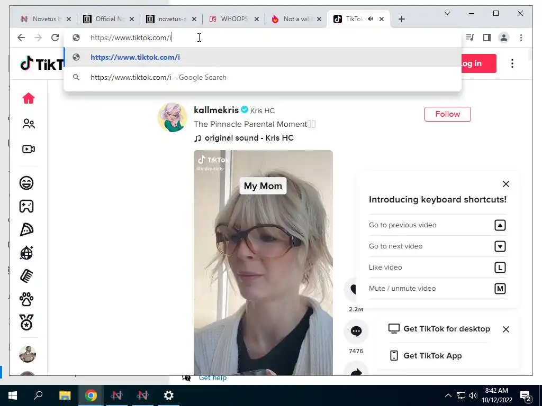Screen dimensions: 542x406
Task: Mute TikTok tab speaker icon
Action: pos(370,19)
